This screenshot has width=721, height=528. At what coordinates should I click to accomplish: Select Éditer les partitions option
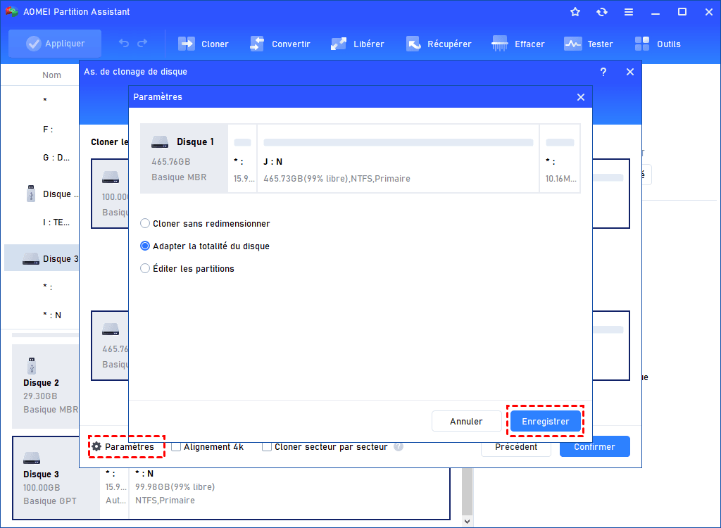pyautogui.click(x=187, y=269)
